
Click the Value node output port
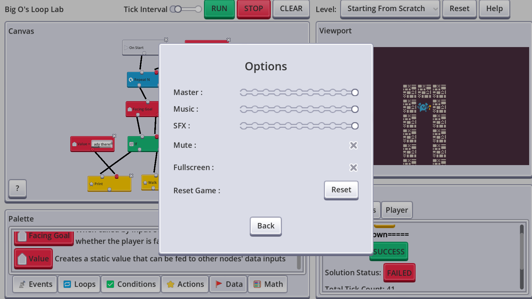click(92, 149)
